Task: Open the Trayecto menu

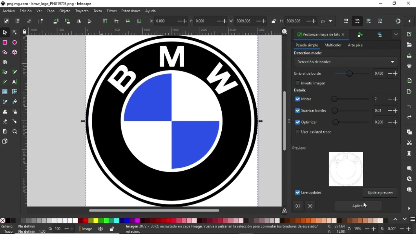Action: [82, 11]
